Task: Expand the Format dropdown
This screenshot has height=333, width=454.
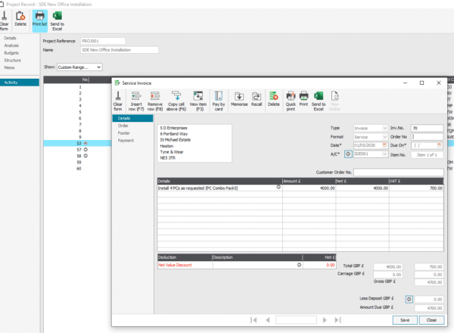Action: coord(385,137)
